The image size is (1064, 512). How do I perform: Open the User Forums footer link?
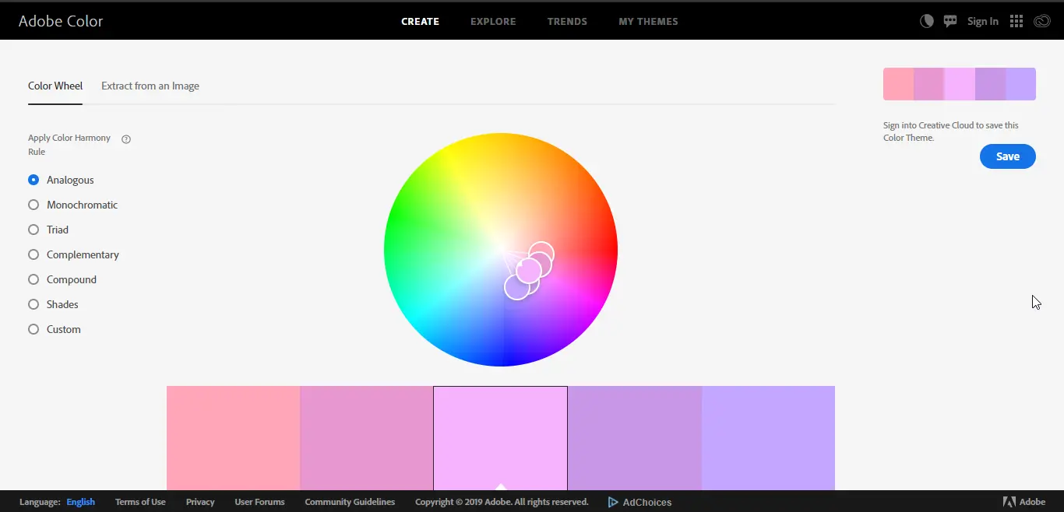[259, 502]
